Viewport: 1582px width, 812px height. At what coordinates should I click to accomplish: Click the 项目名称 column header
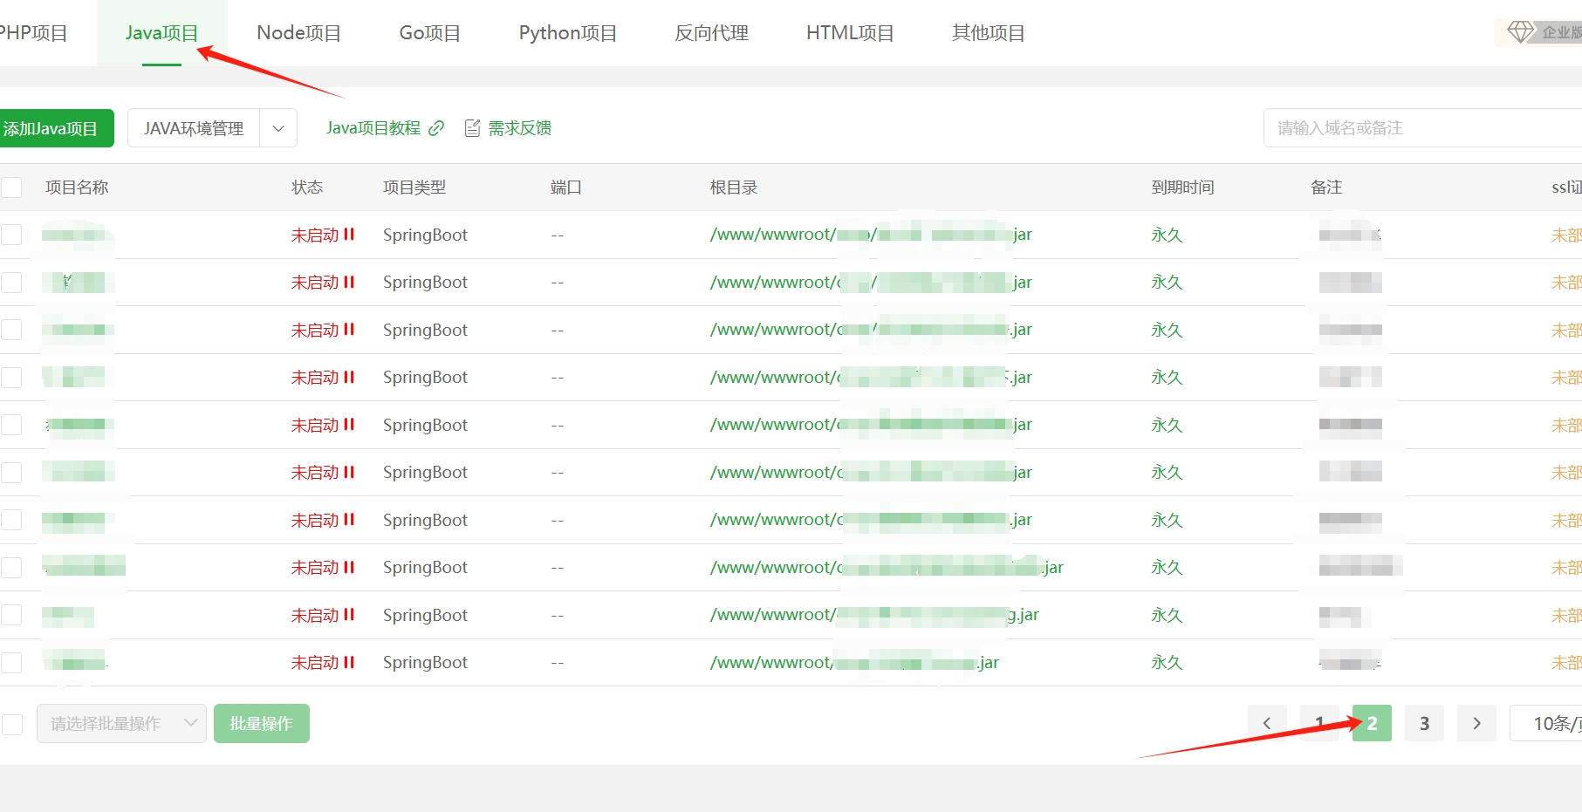[x=77, y=188]
